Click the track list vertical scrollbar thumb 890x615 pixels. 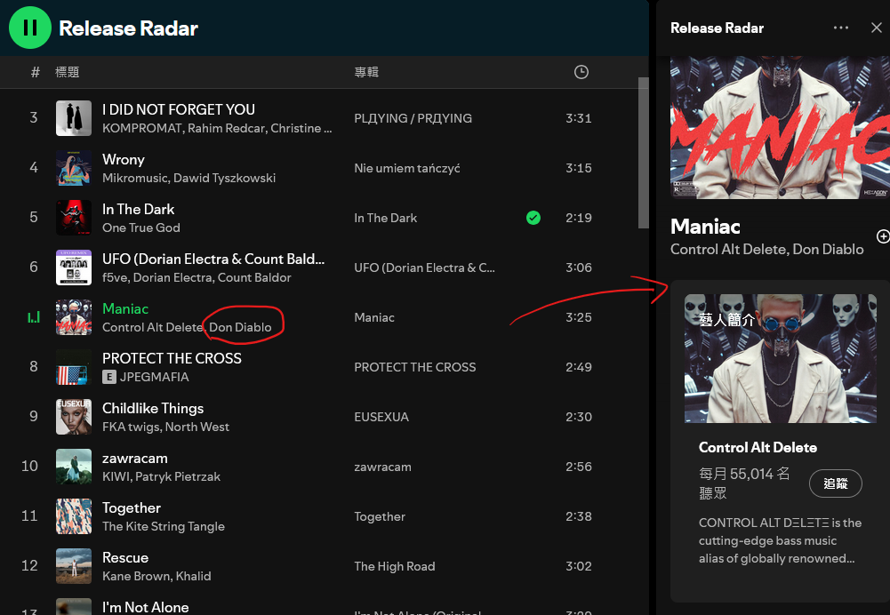(643, 153)
